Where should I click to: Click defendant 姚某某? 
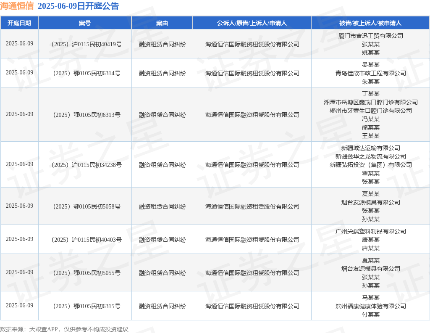[371, 53]
